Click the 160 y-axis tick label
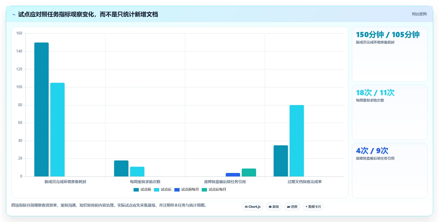Viewport: 439px width, 222px height. pyautogui.click(x=19, y=33)
